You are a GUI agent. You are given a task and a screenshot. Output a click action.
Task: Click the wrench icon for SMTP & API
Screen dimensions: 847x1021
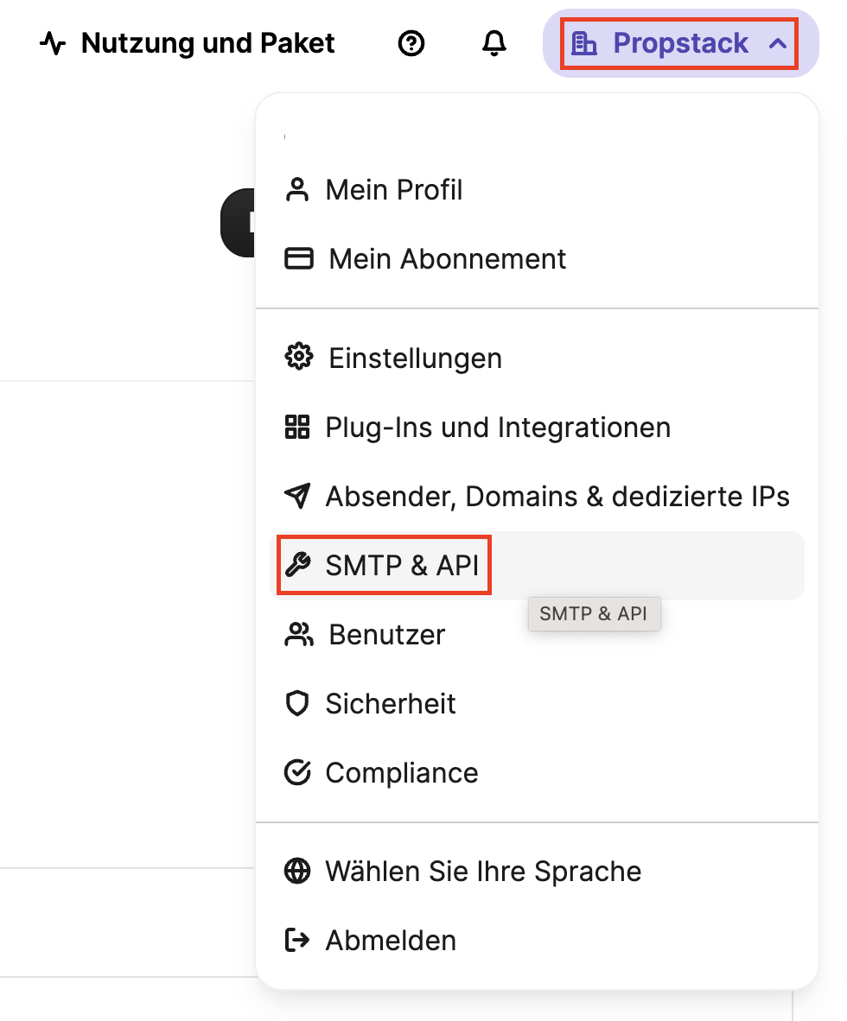click(297, 565)
